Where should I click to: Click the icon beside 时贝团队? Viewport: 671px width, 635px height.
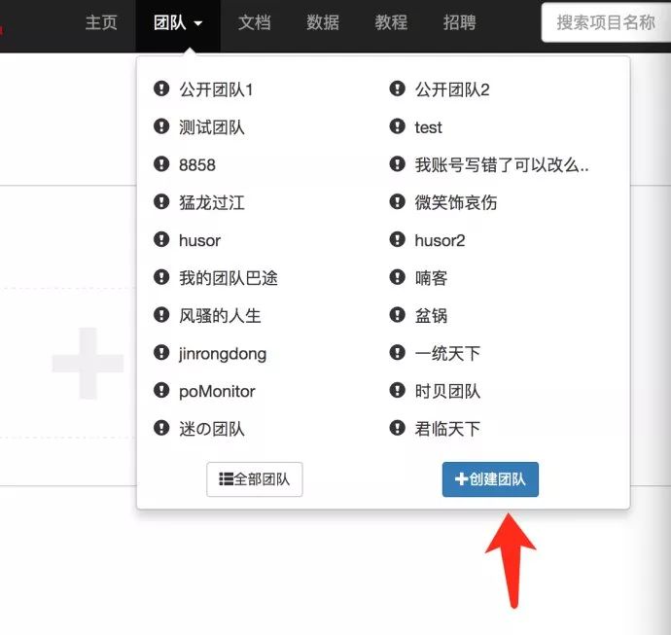(x=397, y=390)
